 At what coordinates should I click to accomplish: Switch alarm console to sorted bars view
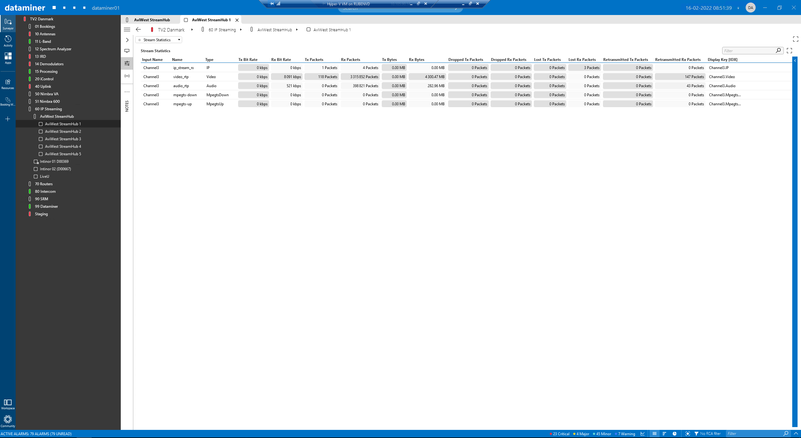point(664,434)
